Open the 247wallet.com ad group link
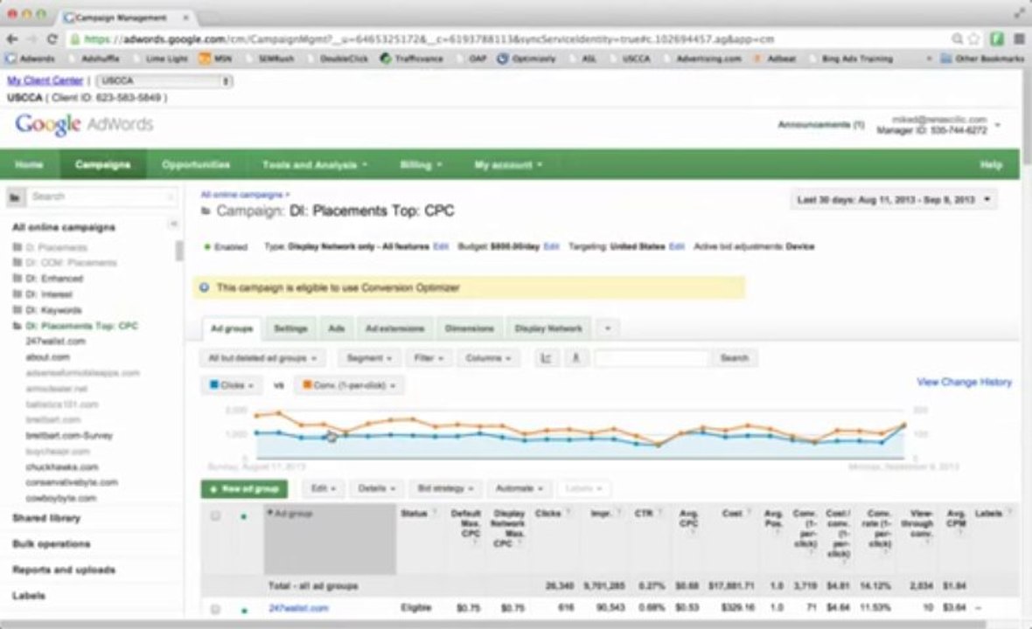The image size is (1032, 629). point(298,609)
